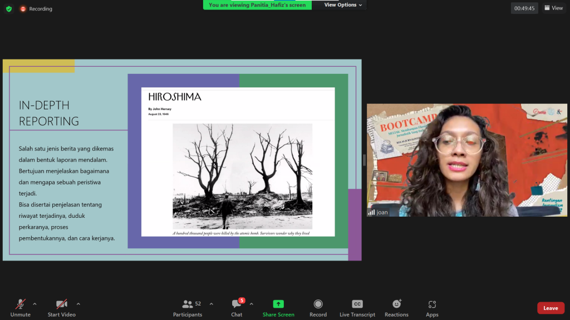Screen dimensions: 570x320
Task: Expand the arrow next to Participants
Action: (211, 304)
